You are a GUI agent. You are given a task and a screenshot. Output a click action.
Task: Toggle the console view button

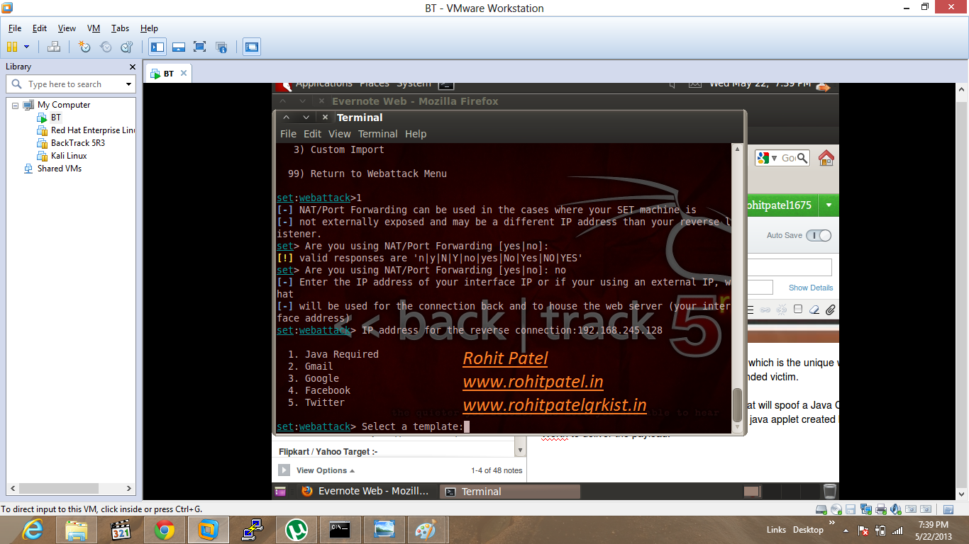pyautogui.click(x=251, y=47)
